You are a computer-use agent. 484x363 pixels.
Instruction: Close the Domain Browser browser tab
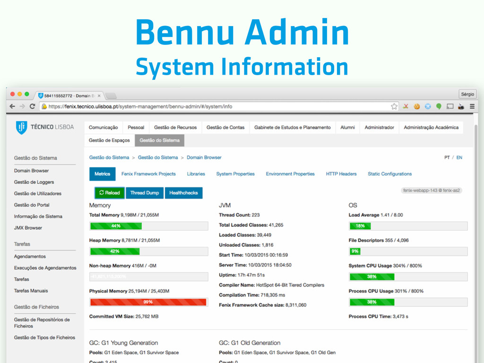tap(99, 95)
